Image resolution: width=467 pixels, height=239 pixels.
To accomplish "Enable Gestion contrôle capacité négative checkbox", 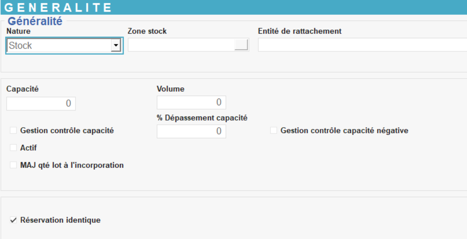I will (274, 131).
